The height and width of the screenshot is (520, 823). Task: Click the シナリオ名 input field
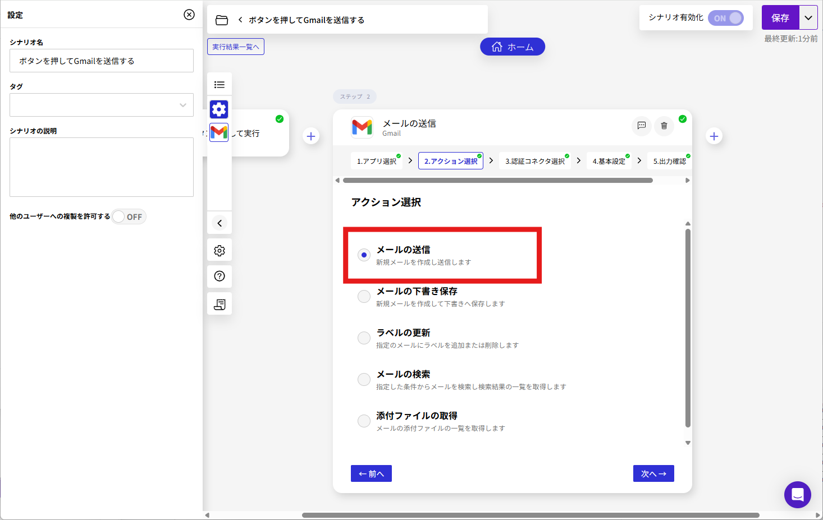click(x=102, y=61)
